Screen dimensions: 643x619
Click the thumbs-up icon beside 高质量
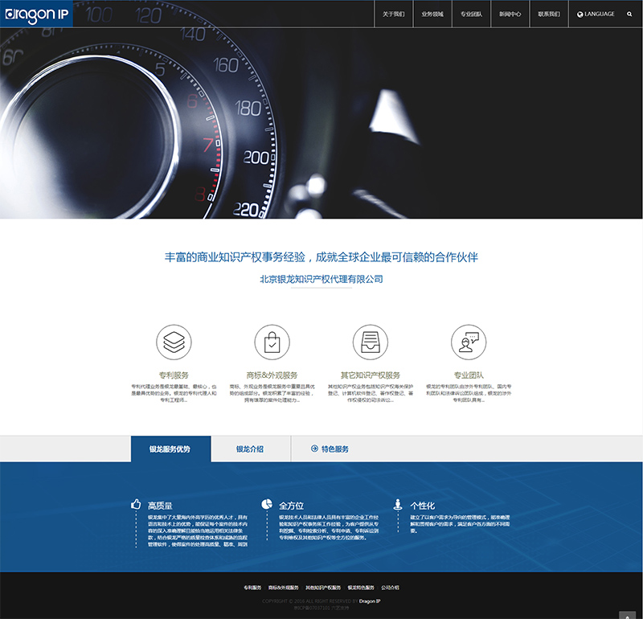coord(136,505)
